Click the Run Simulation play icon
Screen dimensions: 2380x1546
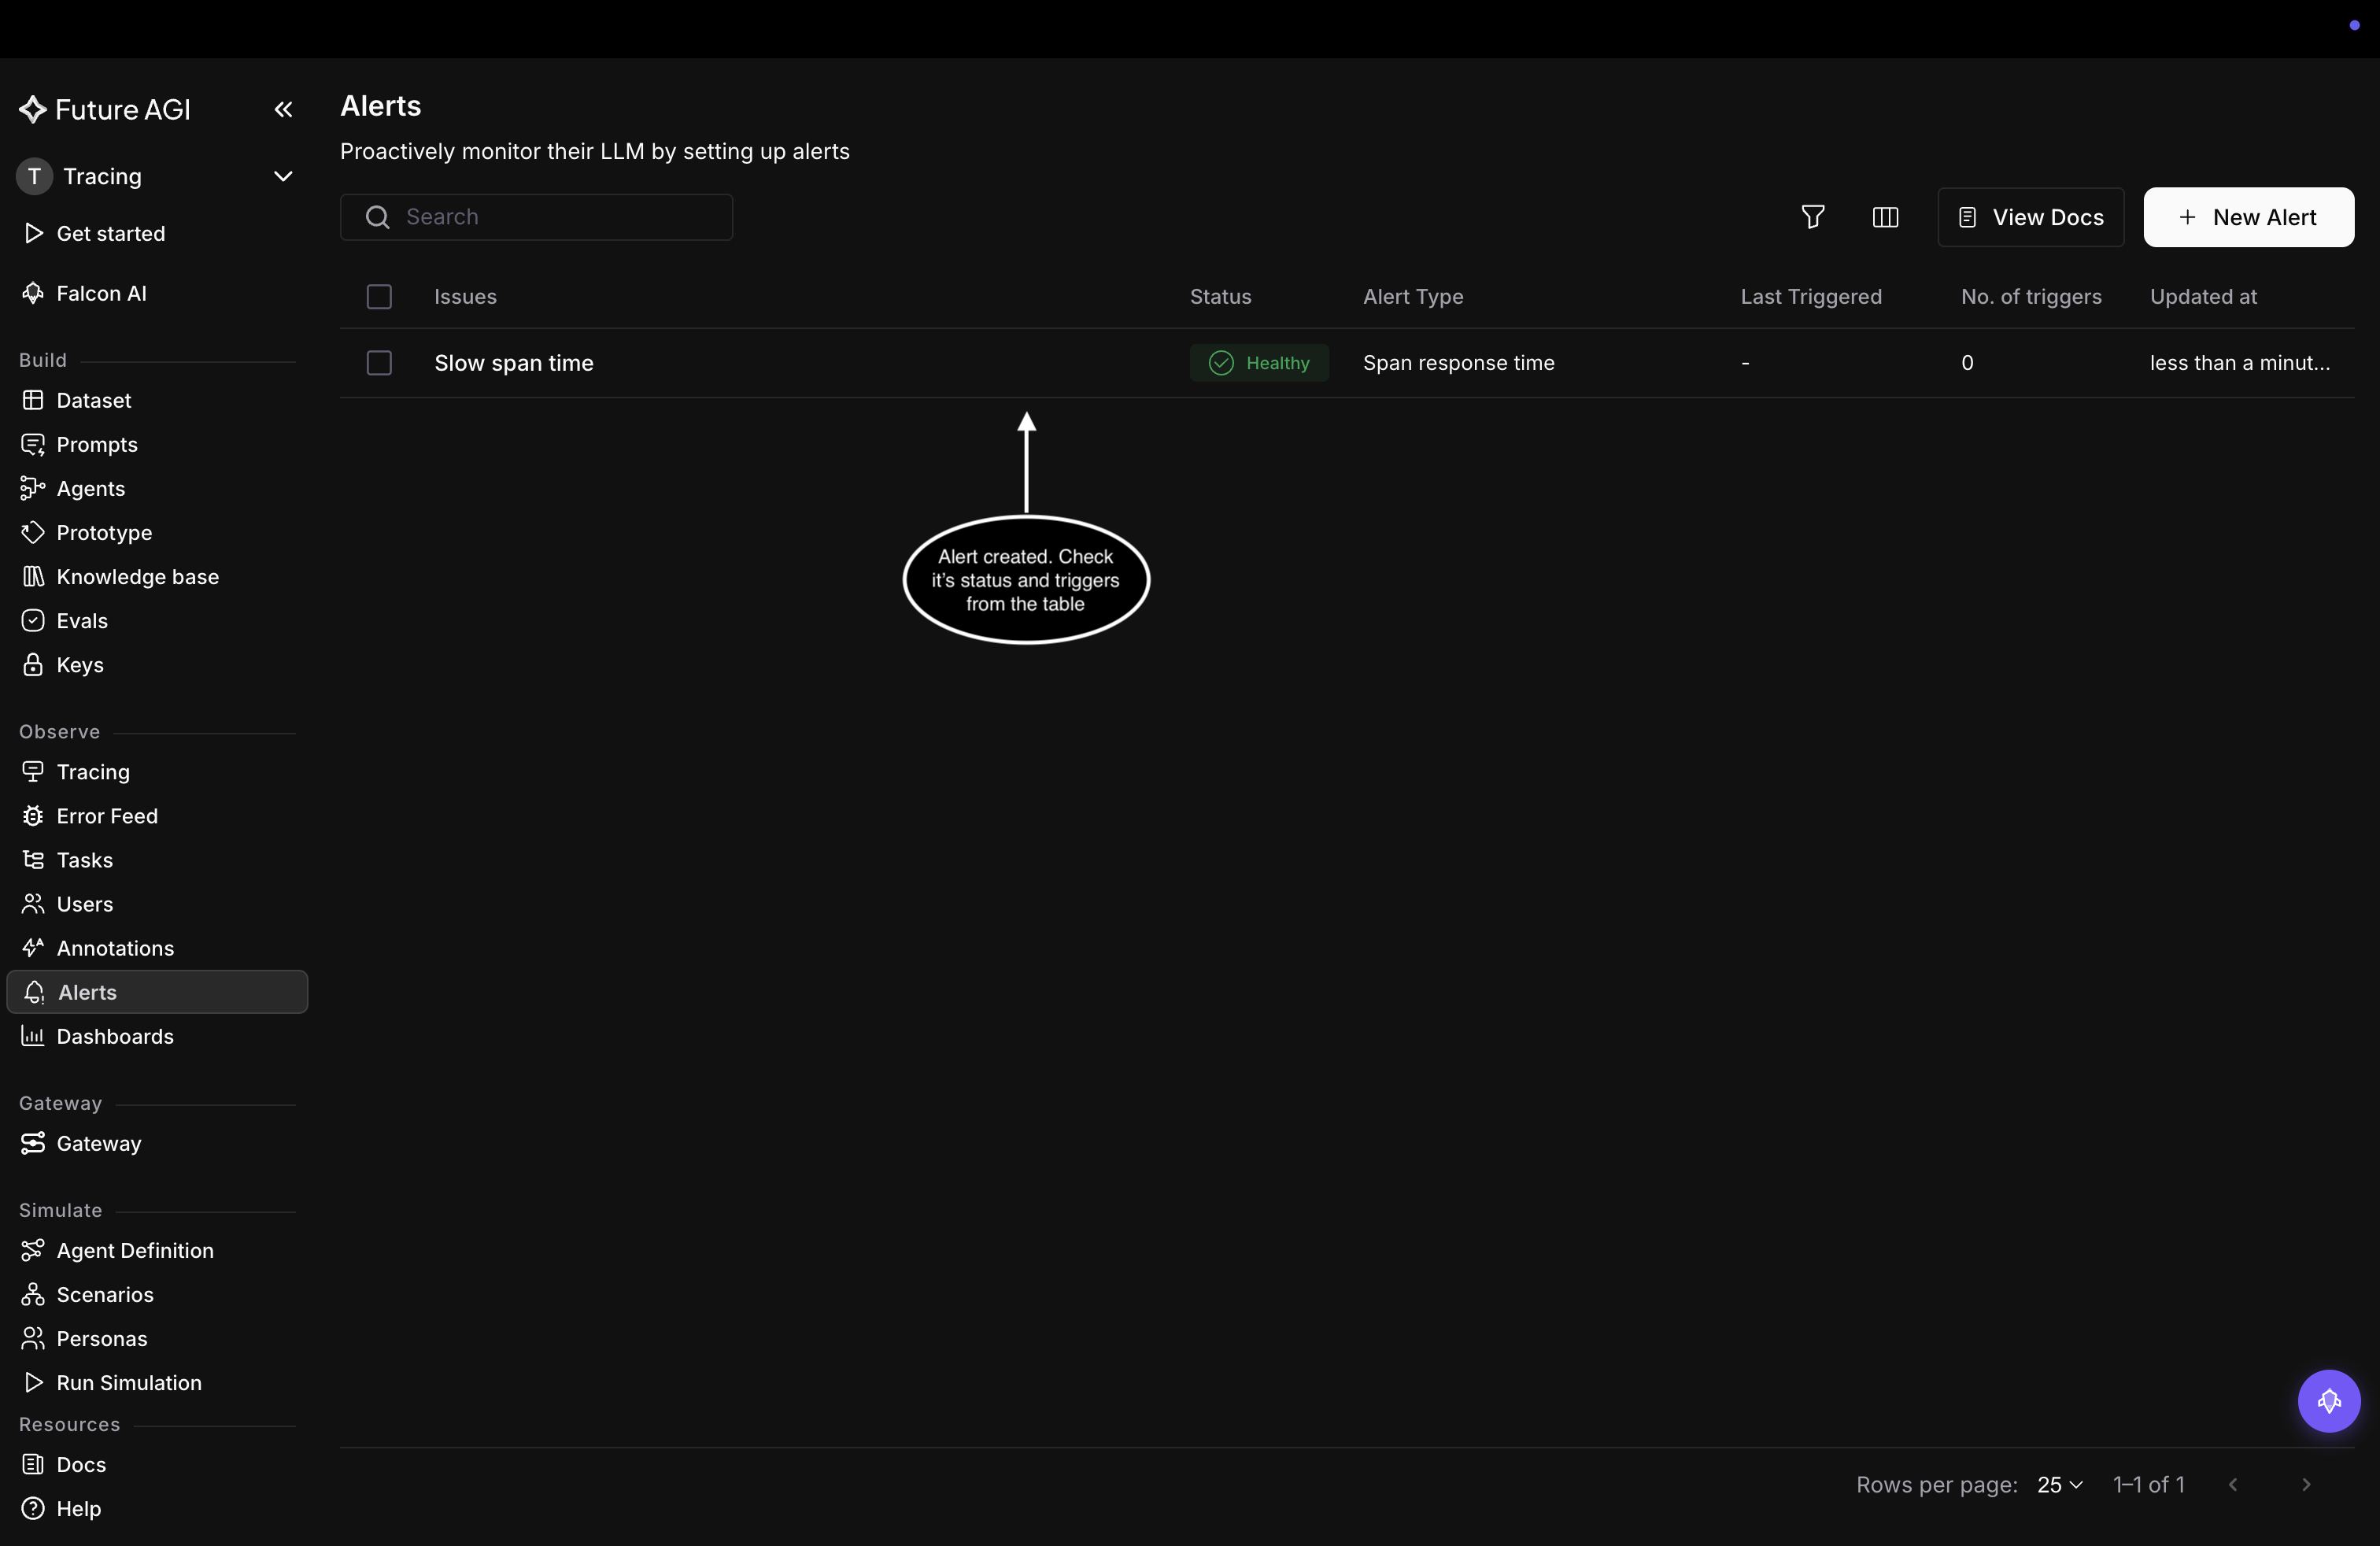coord(33,1382)
